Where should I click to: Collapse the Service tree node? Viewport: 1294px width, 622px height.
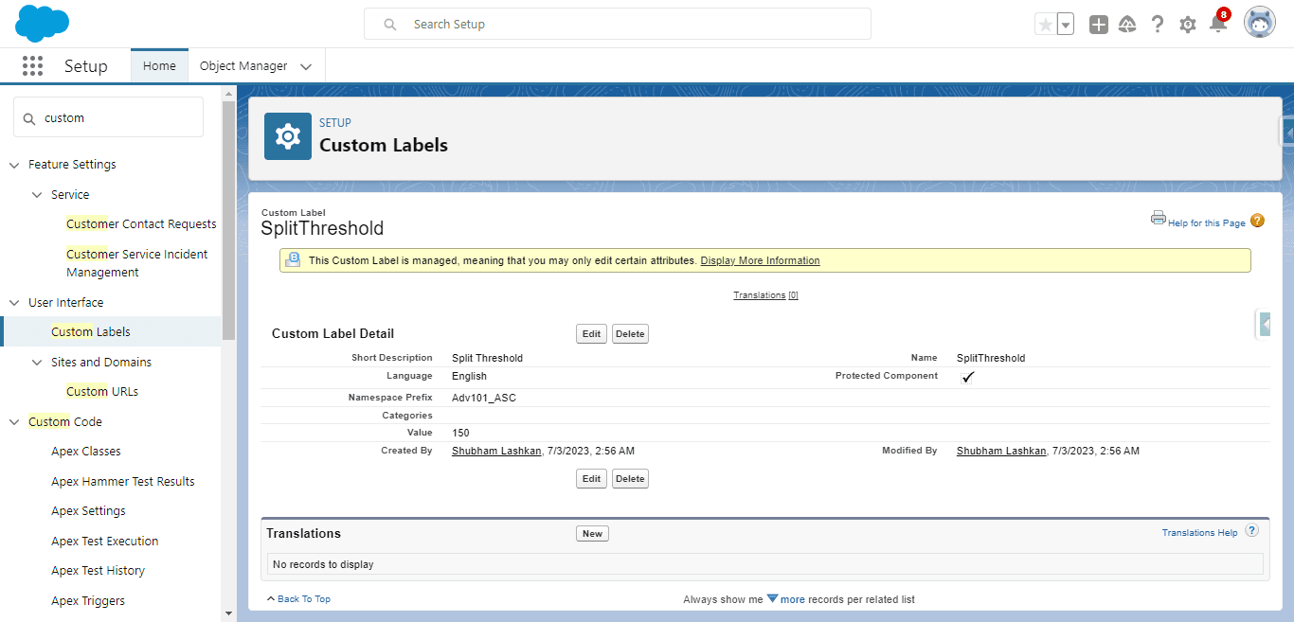37,195
